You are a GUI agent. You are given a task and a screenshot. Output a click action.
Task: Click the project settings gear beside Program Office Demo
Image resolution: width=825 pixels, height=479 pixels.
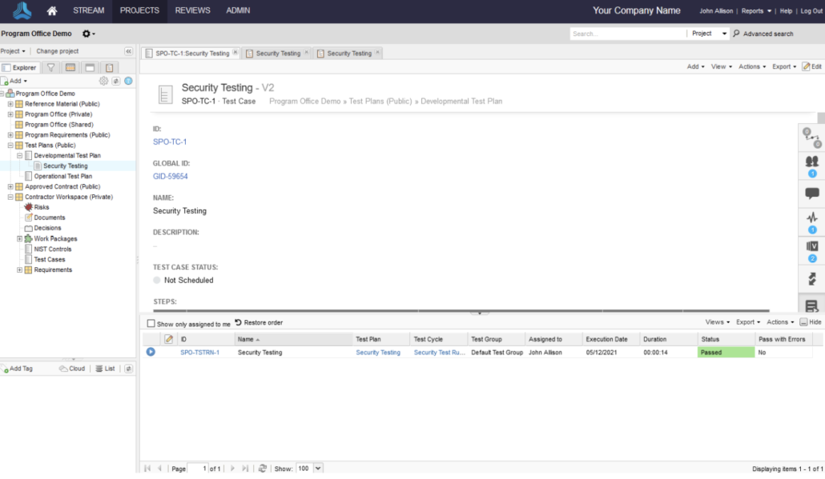pyautogui.click(x=87, y=34)
